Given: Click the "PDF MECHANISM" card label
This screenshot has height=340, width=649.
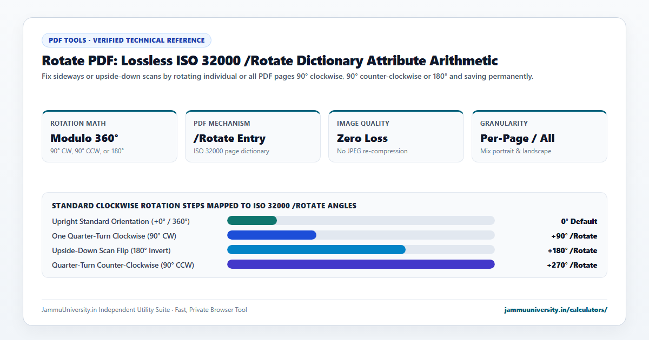Looking at the screenshot, I should pyautogui.click(x=222, y=124).
